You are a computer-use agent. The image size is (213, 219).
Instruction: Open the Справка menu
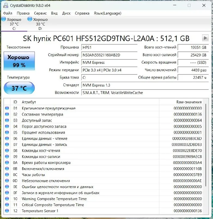coord(82,13)
